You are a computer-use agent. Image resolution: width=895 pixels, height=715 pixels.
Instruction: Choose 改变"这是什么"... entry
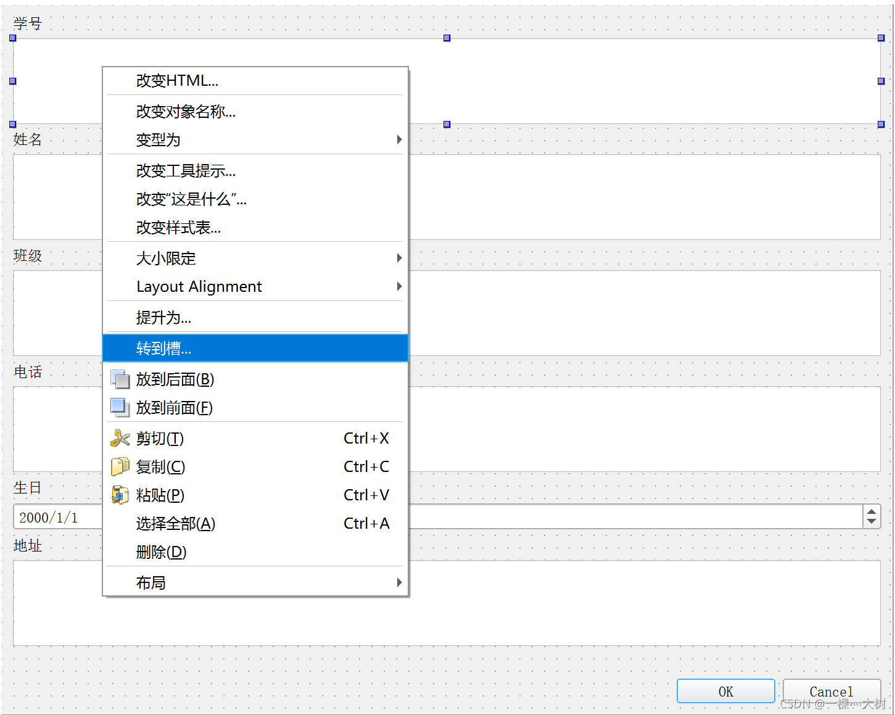pyautogui.click(x=255, y=199)
